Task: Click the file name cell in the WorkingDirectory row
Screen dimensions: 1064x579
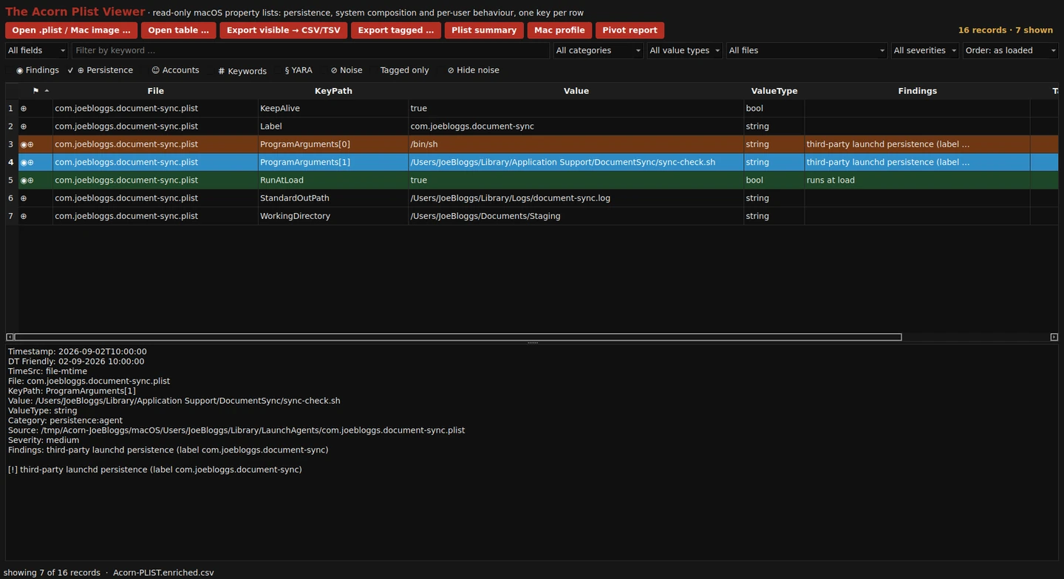Action: coord(155,217)
